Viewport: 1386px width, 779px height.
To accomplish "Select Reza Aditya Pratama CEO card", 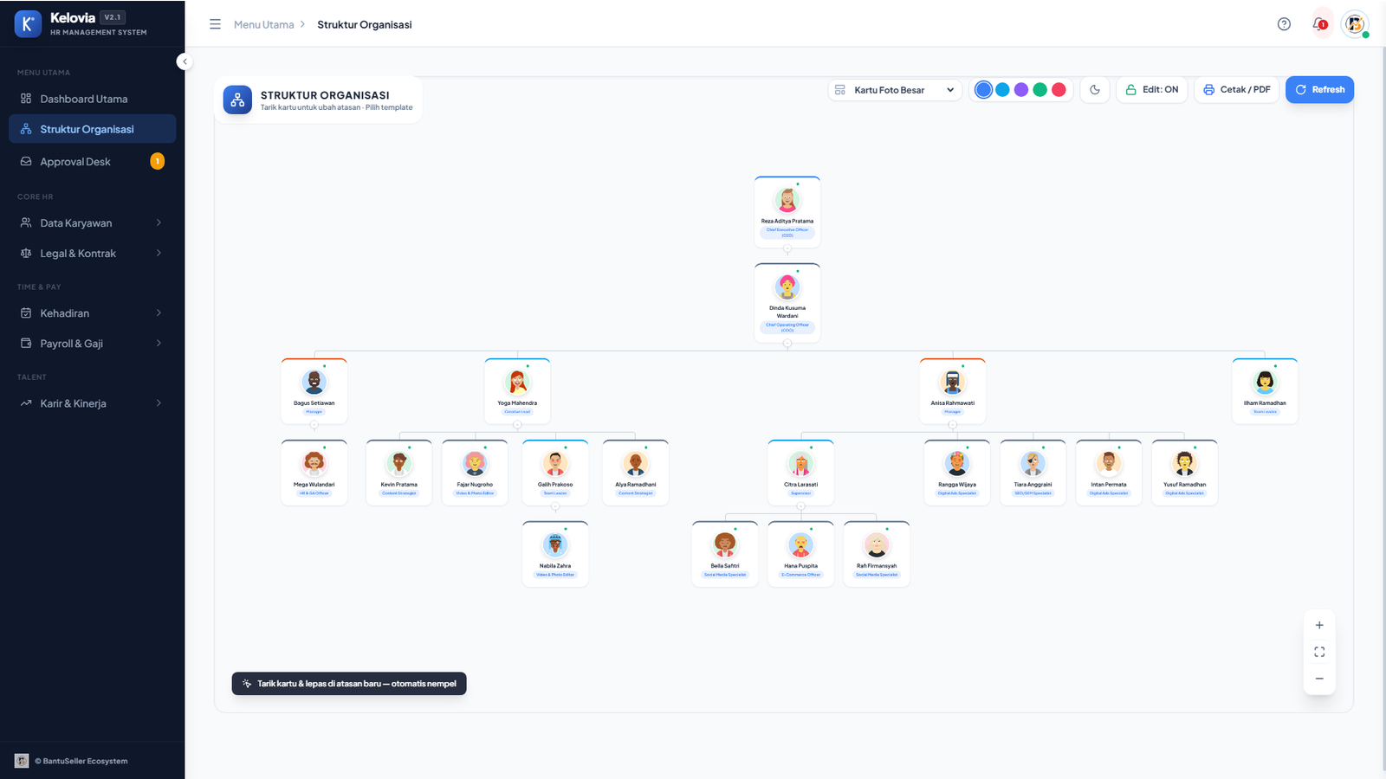I will pyautogui.click(x=787, y=212).
